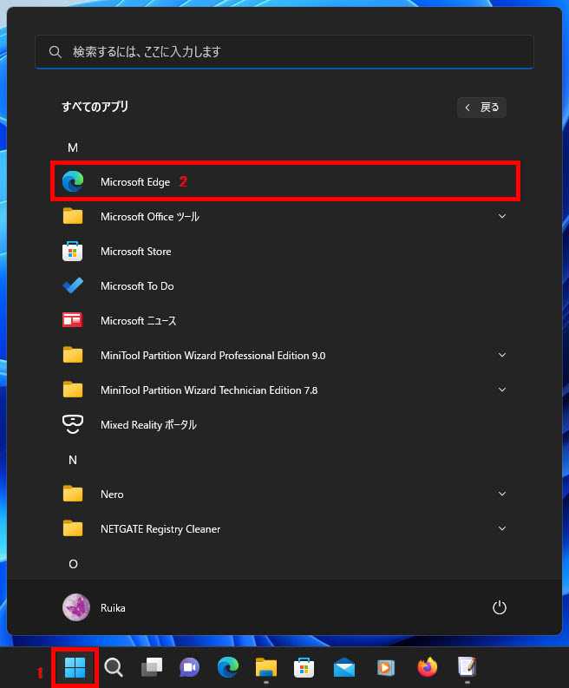The image size is (569, 688).
Task: Open the Mail app in taskbar
Action: point(344,667)
